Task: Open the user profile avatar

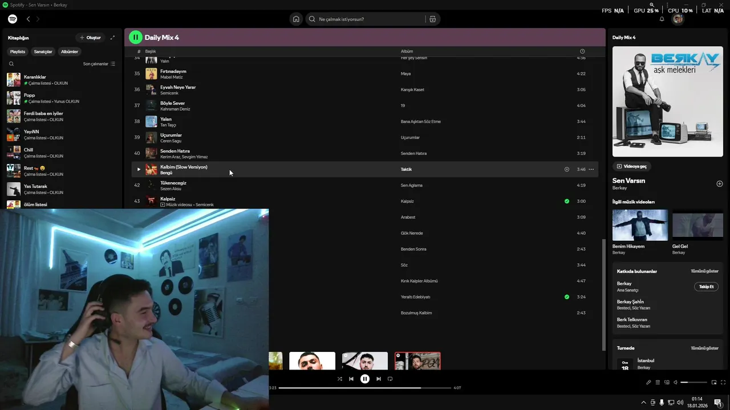Action: [x=678, y=19]
